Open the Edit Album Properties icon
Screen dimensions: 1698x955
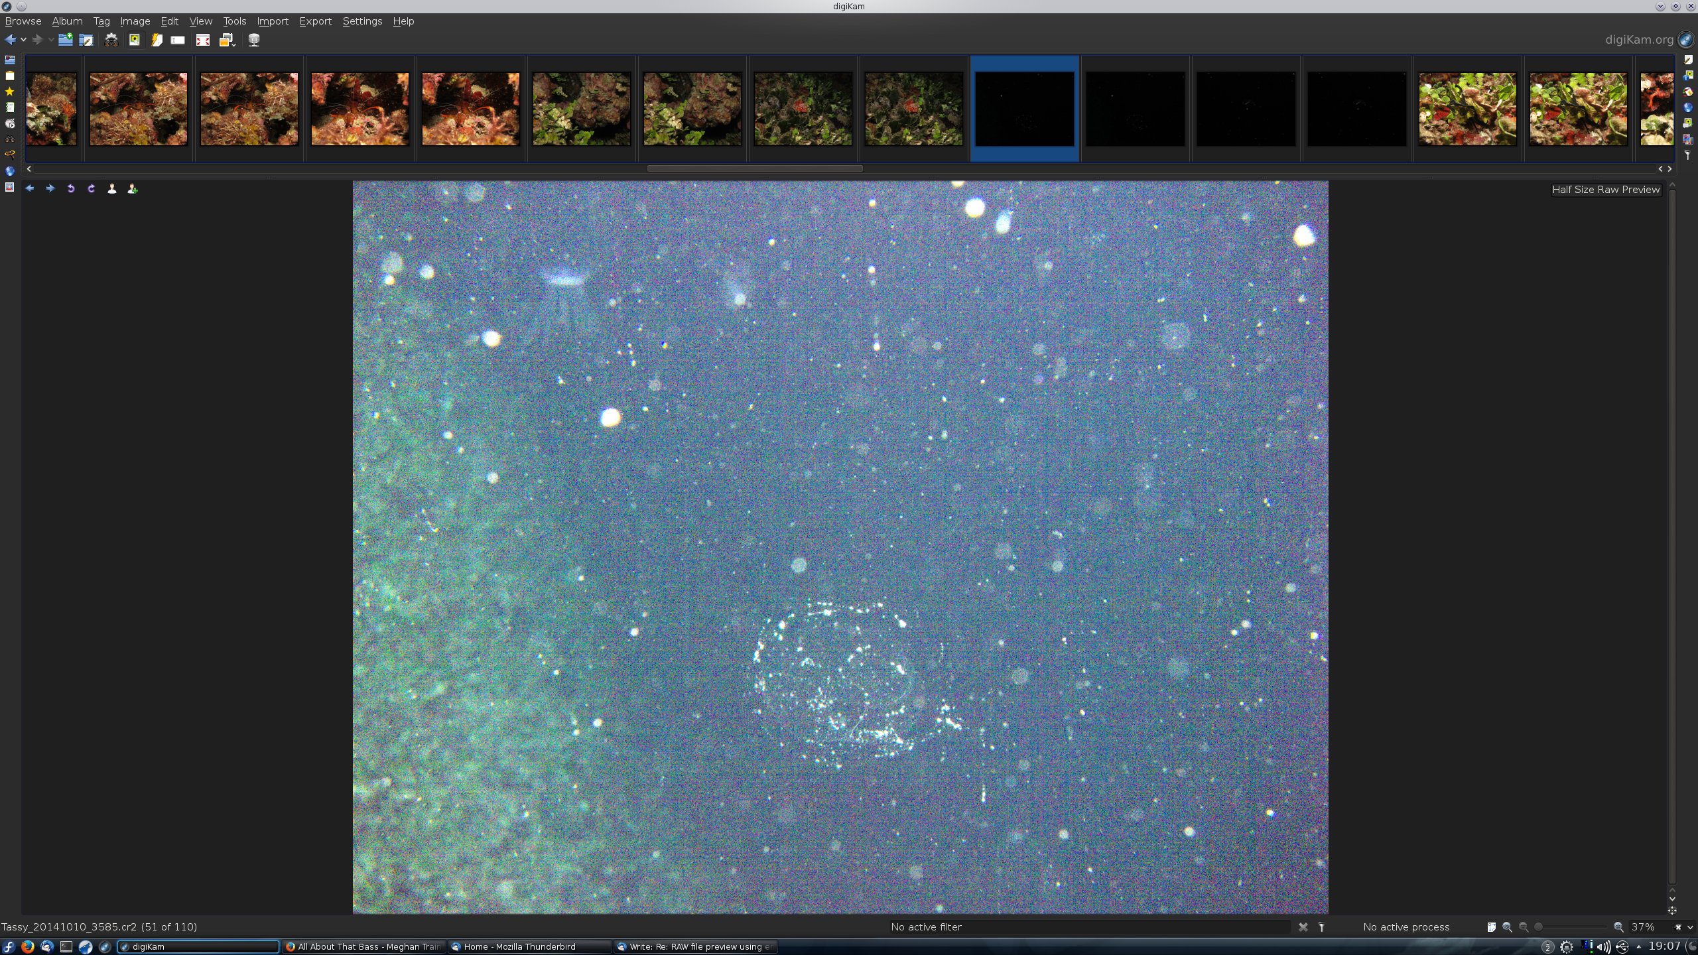point(86,40)
